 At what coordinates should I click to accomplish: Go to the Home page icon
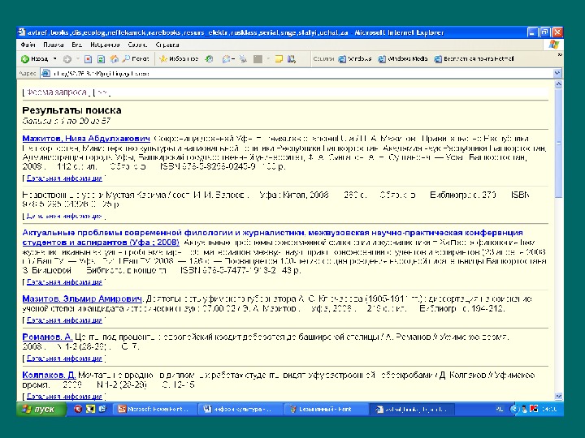point(115,59)
